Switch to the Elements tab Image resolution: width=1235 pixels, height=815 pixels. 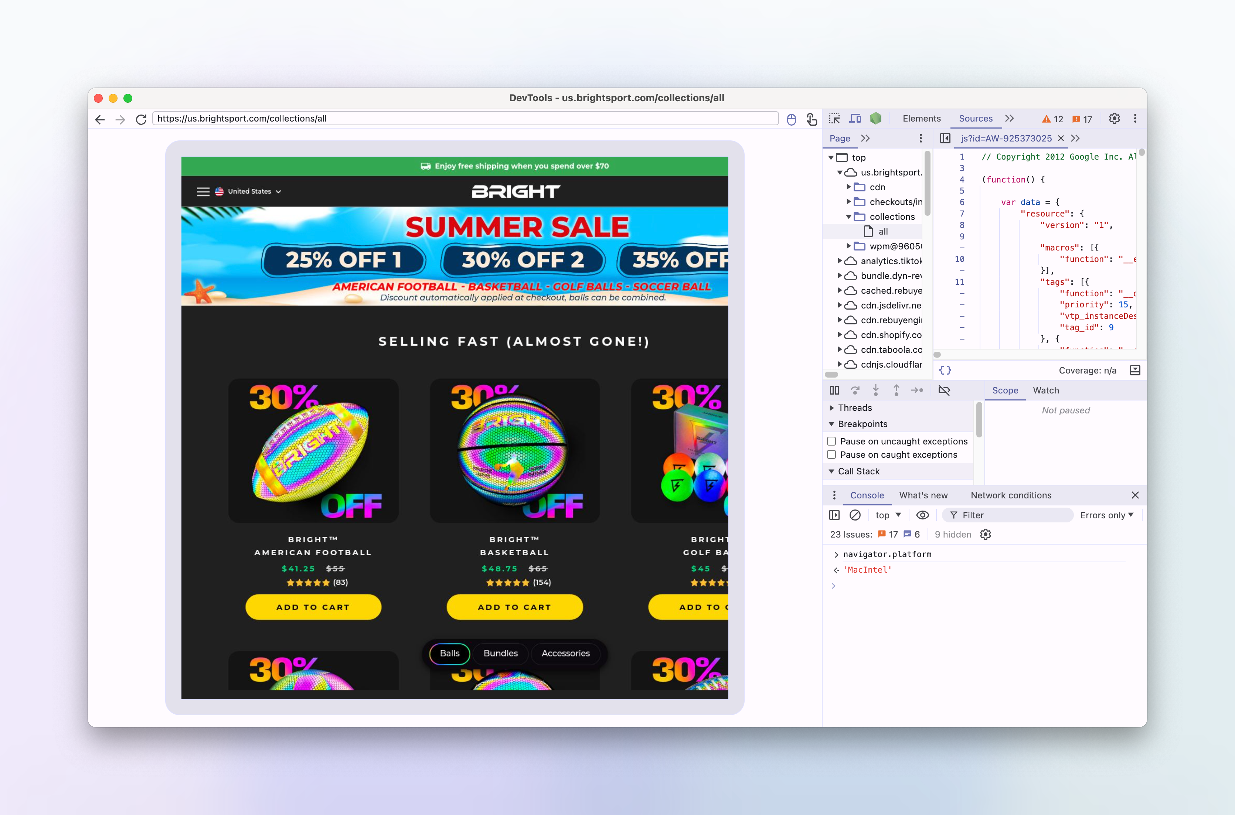coord(921,119)
